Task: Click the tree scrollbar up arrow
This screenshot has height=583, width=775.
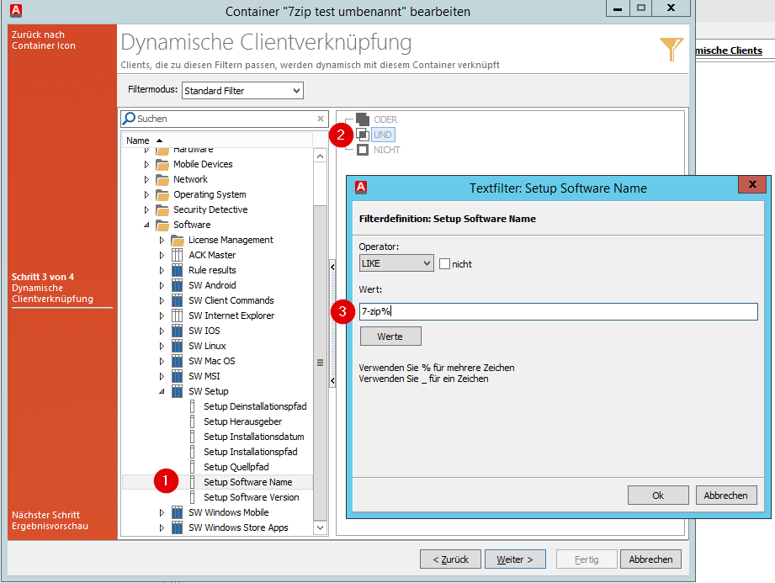Action: pyautogui.click(x=321, y=156)
